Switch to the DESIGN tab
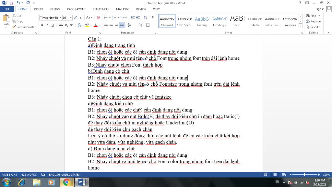The image size is (332, 187). tap(55, 9)
